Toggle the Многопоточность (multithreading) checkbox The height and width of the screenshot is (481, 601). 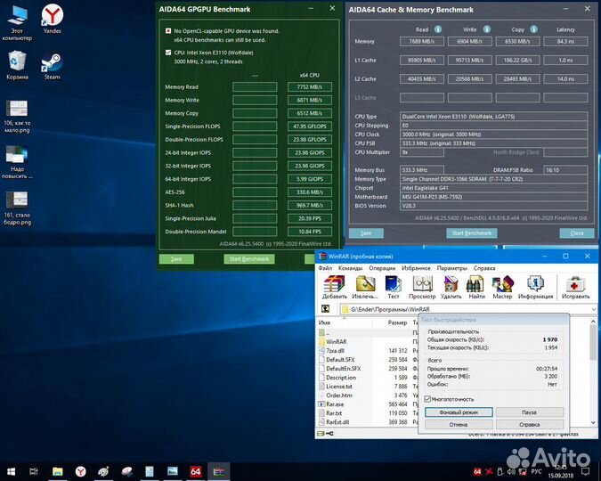click(427, 399)
